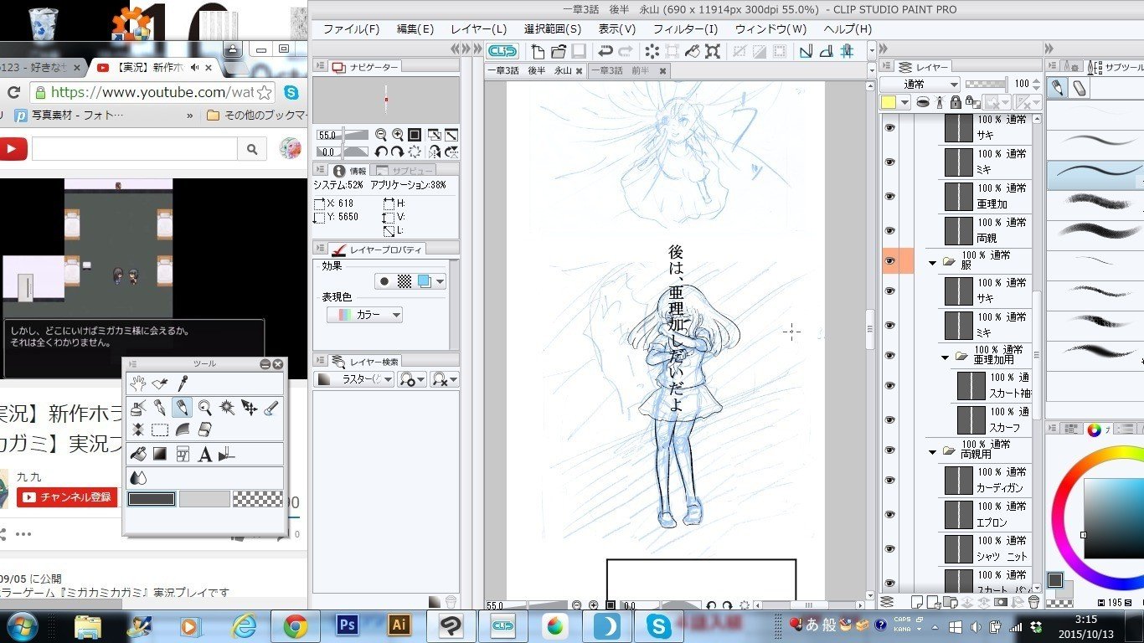Hide the 両親 layer via eye icon
The width and height of the screenshot is (1144, 643).
click(x=889, y=230)
